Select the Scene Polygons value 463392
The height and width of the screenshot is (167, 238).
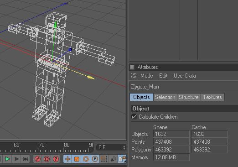coord(171,150)
